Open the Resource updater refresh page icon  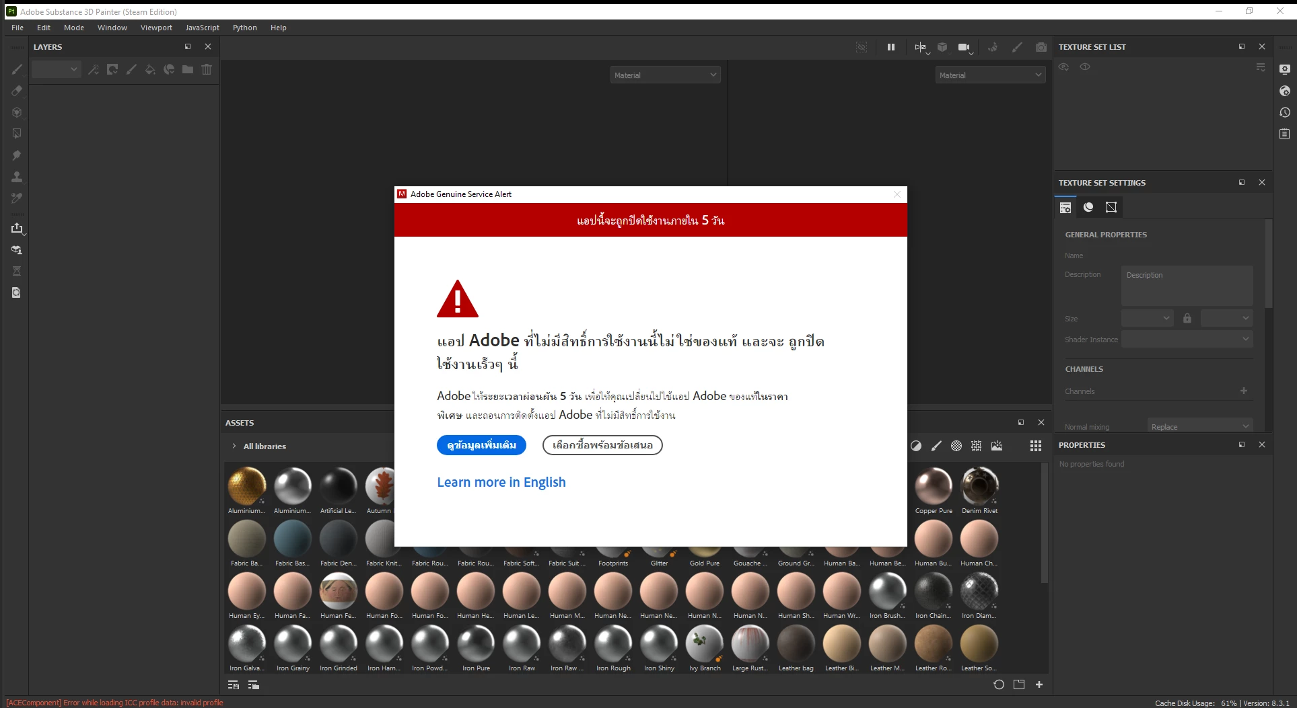pos(17,292)
